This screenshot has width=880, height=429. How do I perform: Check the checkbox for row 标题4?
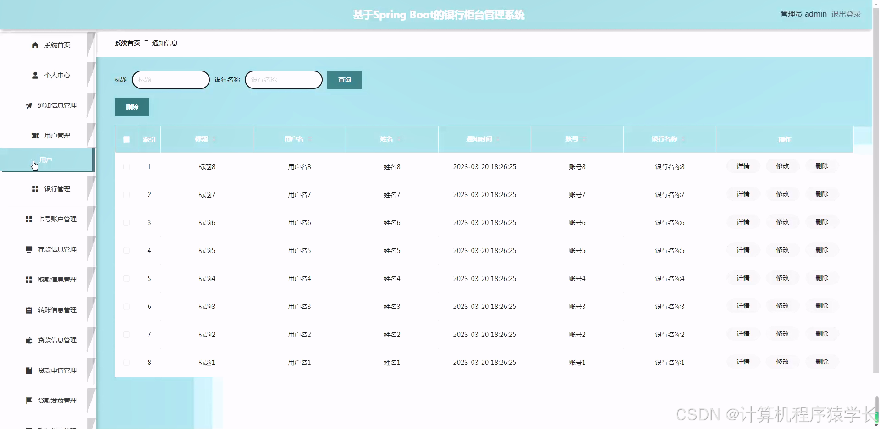pyautogui.click(x=126, y=279)
